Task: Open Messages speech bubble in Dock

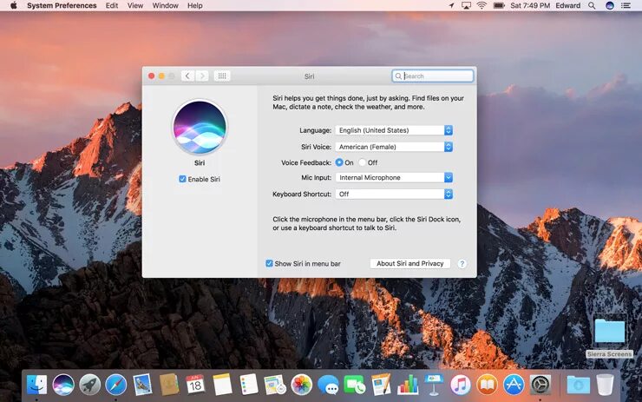Action: pos(328,385)
